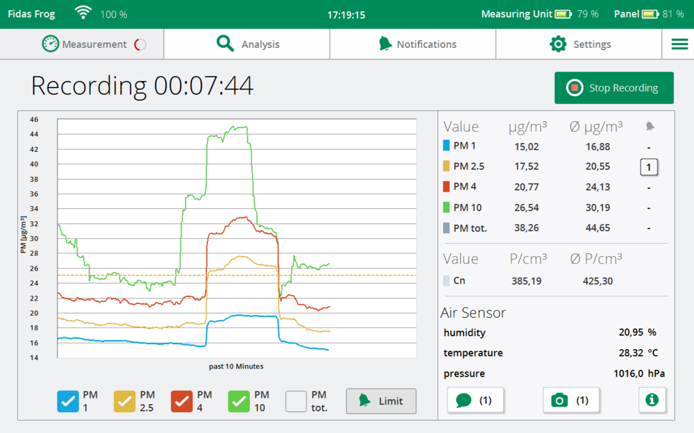This screenshot has width=694, height=433.
Task: Open the hamburger menu icon
Action: 679,44
